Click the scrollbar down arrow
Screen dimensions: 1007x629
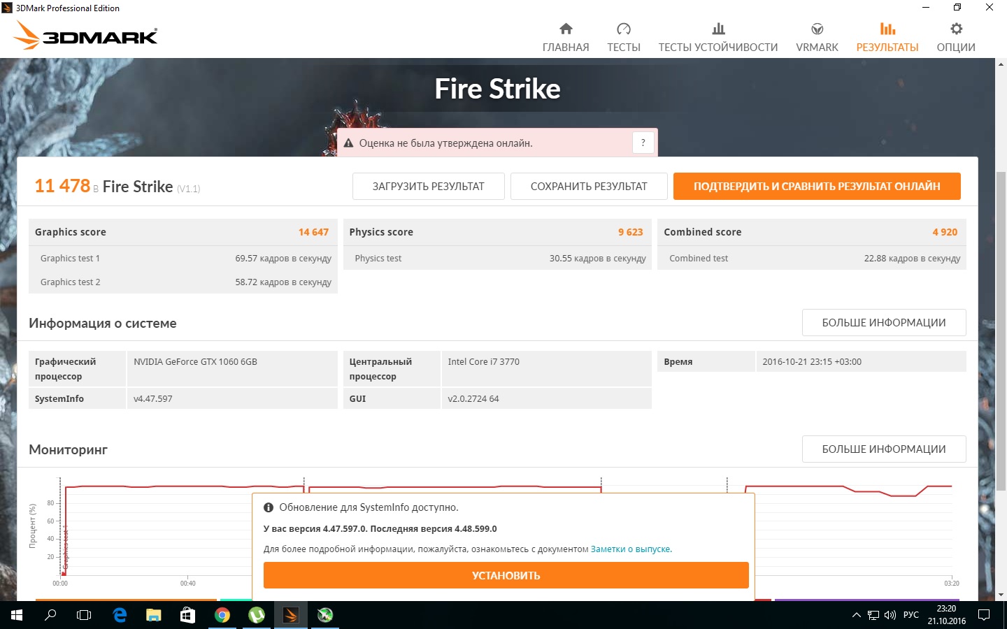coord(1001,595)
